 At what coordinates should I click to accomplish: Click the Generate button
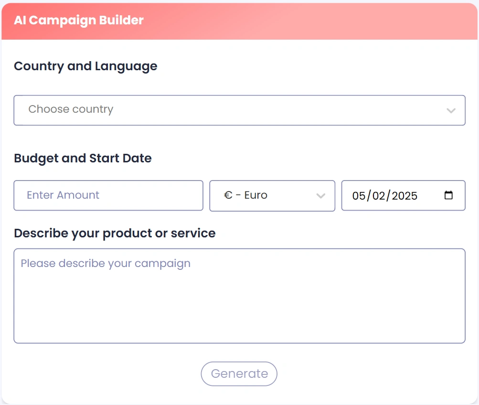tap(239, 374)
